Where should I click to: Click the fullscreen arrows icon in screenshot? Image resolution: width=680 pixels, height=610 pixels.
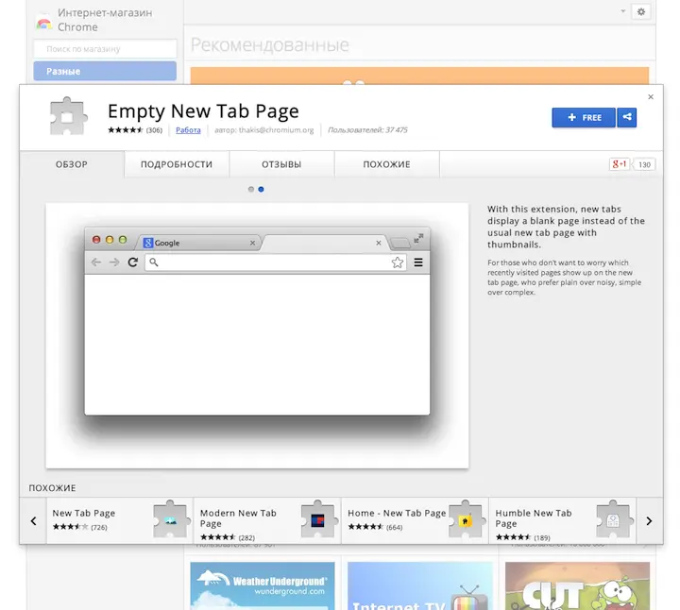418,238
